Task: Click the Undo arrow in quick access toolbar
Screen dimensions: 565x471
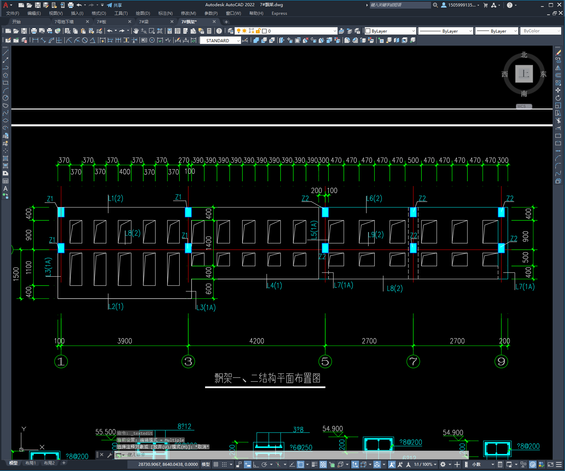Action: point(79,5)
